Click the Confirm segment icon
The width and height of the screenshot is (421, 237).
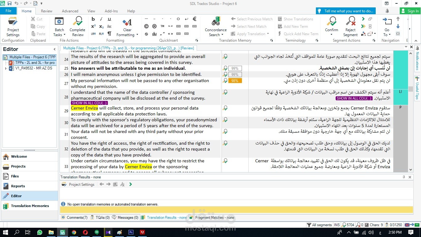tap(332, 22)
